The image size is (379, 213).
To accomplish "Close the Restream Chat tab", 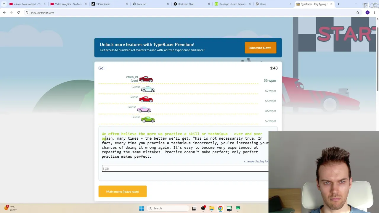I will (x=209, y=4).
